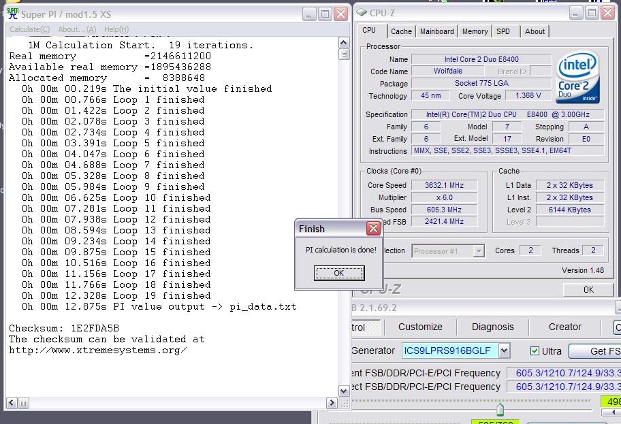Click the Super PI horizontal scrollbar thumb
The height and width of the screenshot is (424, 621).
click(x=23, y=403)
